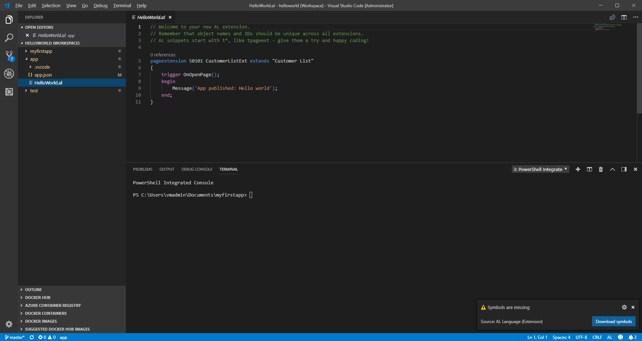
Task: Maximize the terminal panel size
Action: [613, 169]
